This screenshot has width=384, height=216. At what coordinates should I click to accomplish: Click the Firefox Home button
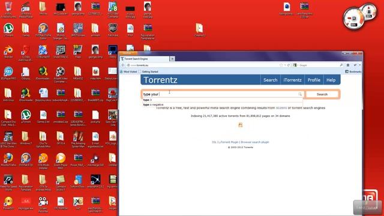(348, 65)
